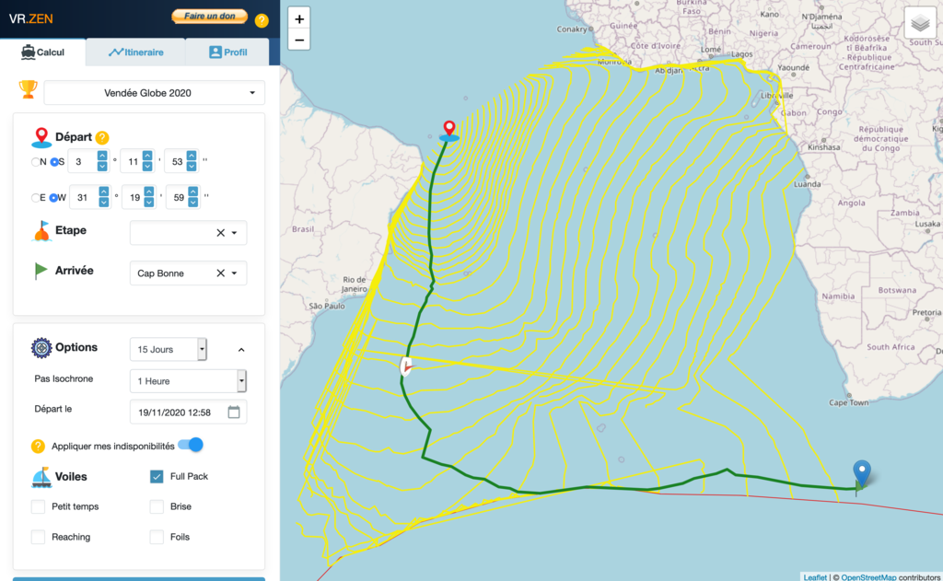Image resolution: width=943 pixels, height=581 pixels.
Task: Click the Cape Town label on the map
Action: pyautogui.click(x=848, y=402)
